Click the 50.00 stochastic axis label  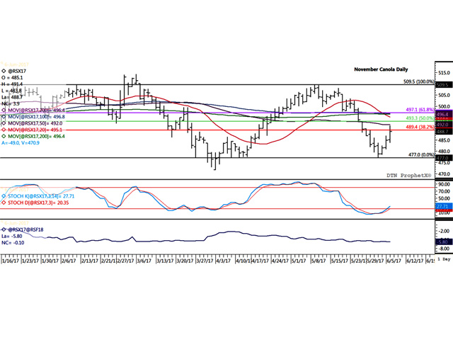click(x=444, y=198)
